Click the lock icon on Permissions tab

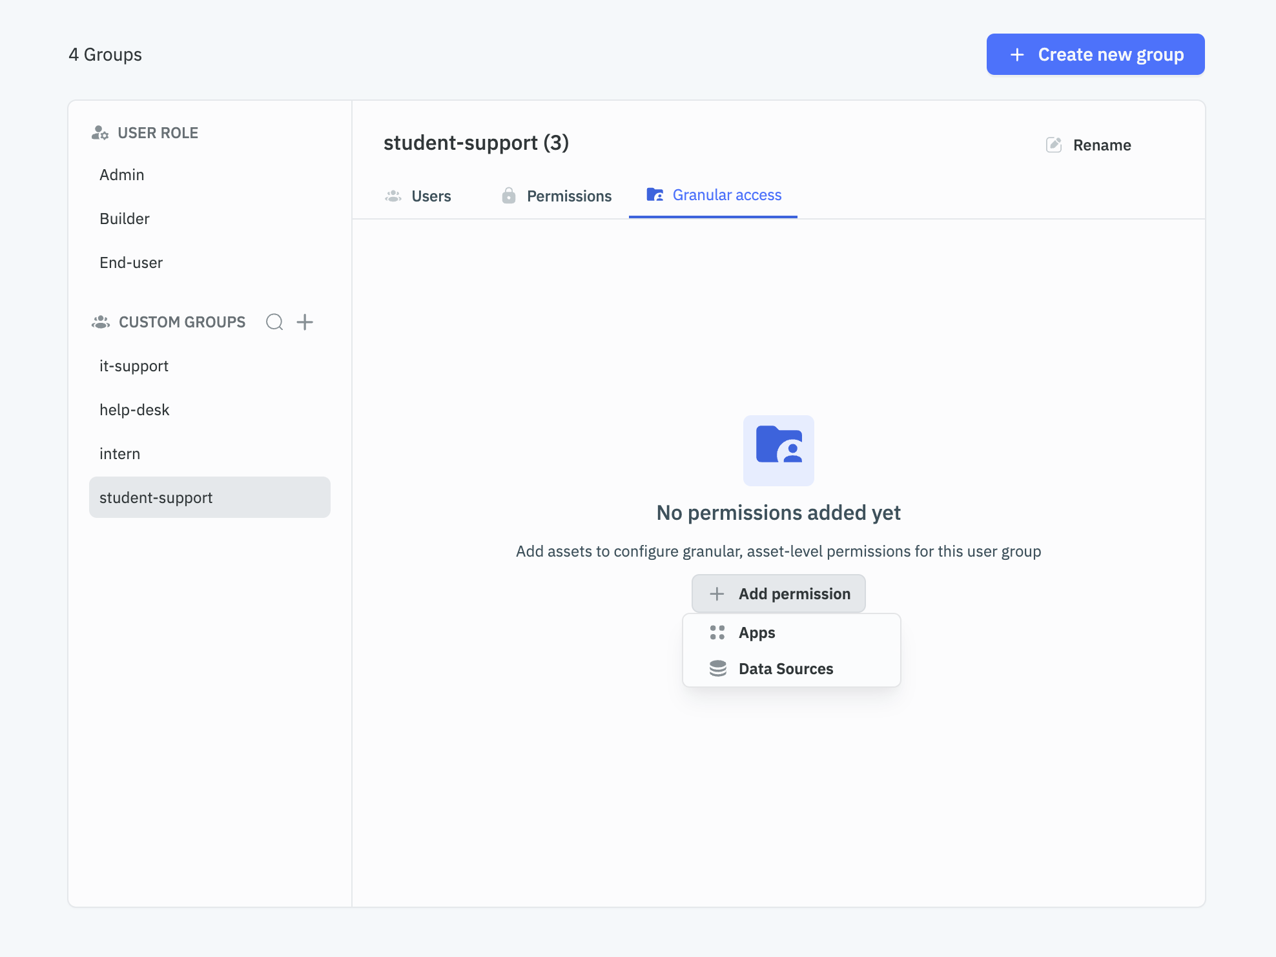pyautogui.click(x=509, y=196)
